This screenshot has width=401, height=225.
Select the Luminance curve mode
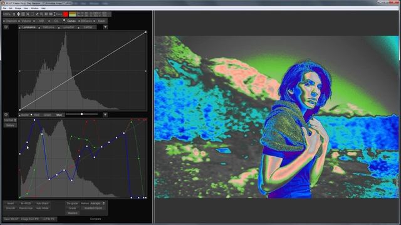pyautogui.click(x=29, y=27)
